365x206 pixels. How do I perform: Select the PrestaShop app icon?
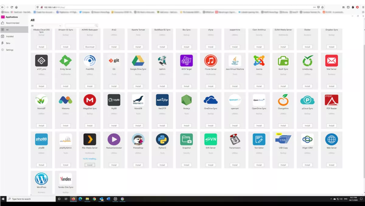[x=138, y=139]
